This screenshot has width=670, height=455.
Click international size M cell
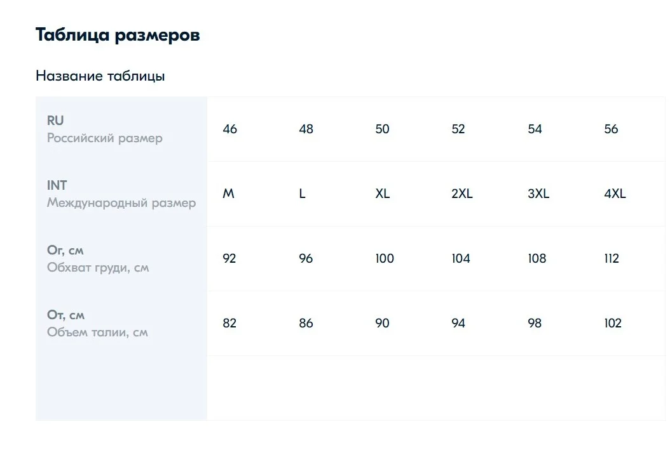point(245,194)
